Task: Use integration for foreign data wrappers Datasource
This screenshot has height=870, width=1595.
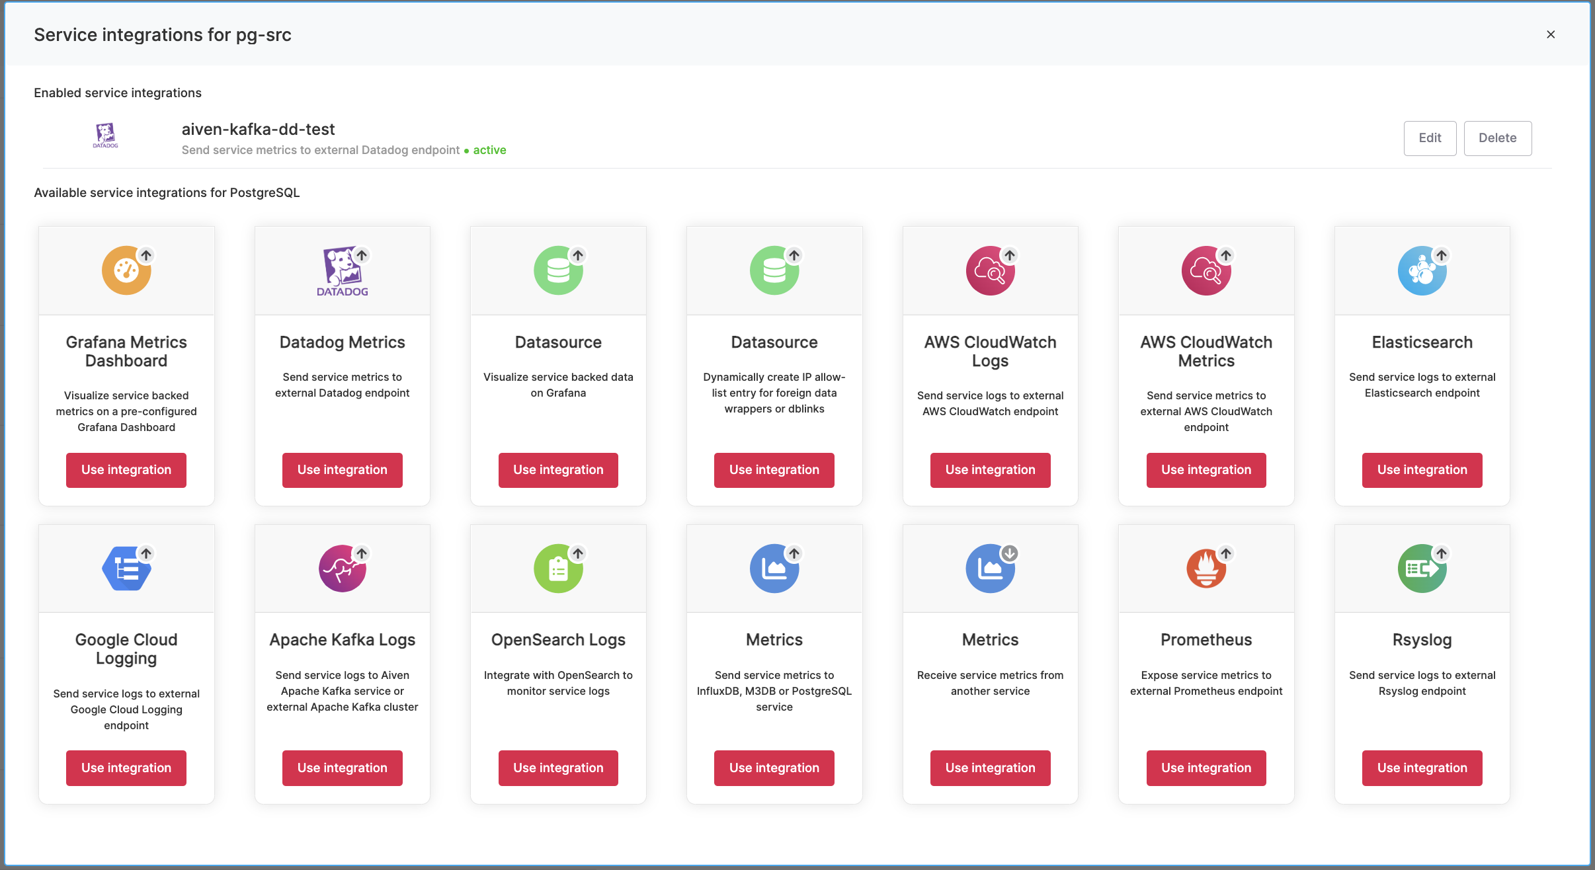Action: click(x=774, y=470)
